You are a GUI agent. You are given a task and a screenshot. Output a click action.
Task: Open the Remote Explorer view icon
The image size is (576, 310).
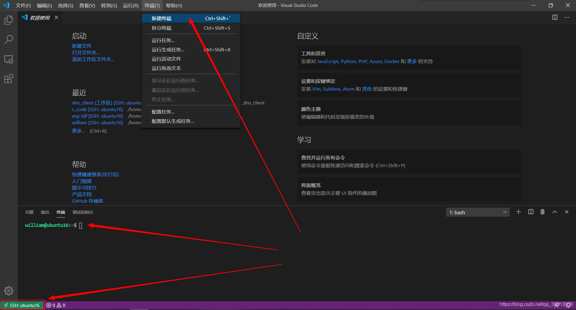(9, 59)
